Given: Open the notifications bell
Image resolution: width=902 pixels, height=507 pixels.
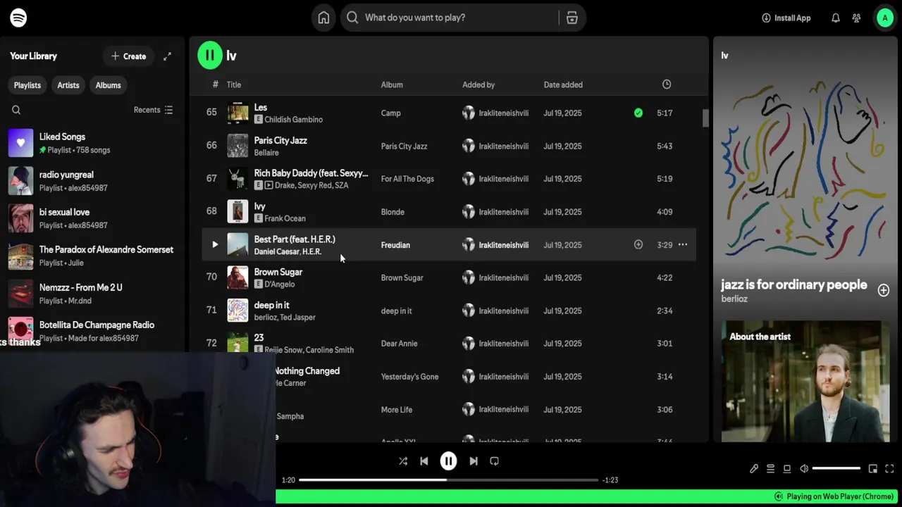Looking at the screenshot, I should coord(835,18).
